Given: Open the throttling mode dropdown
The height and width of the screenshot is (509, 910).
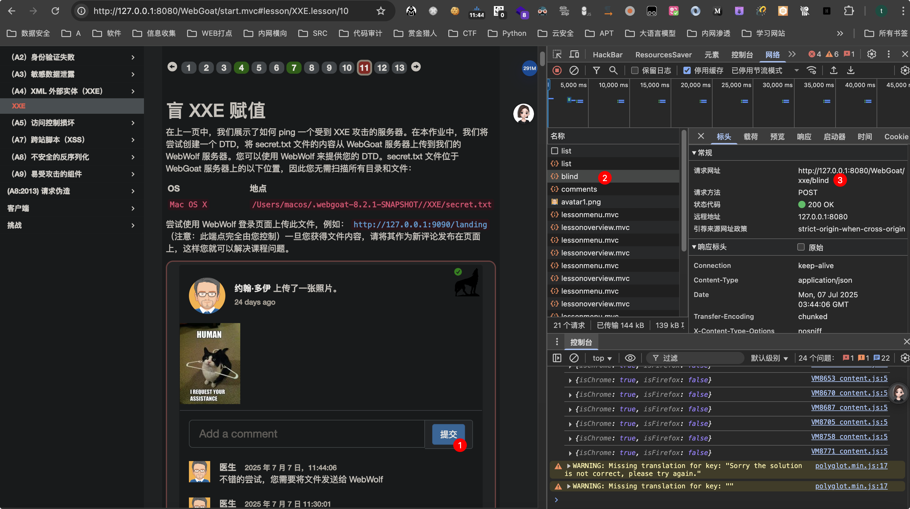Looking at the screenshot, I should point(765,71).
